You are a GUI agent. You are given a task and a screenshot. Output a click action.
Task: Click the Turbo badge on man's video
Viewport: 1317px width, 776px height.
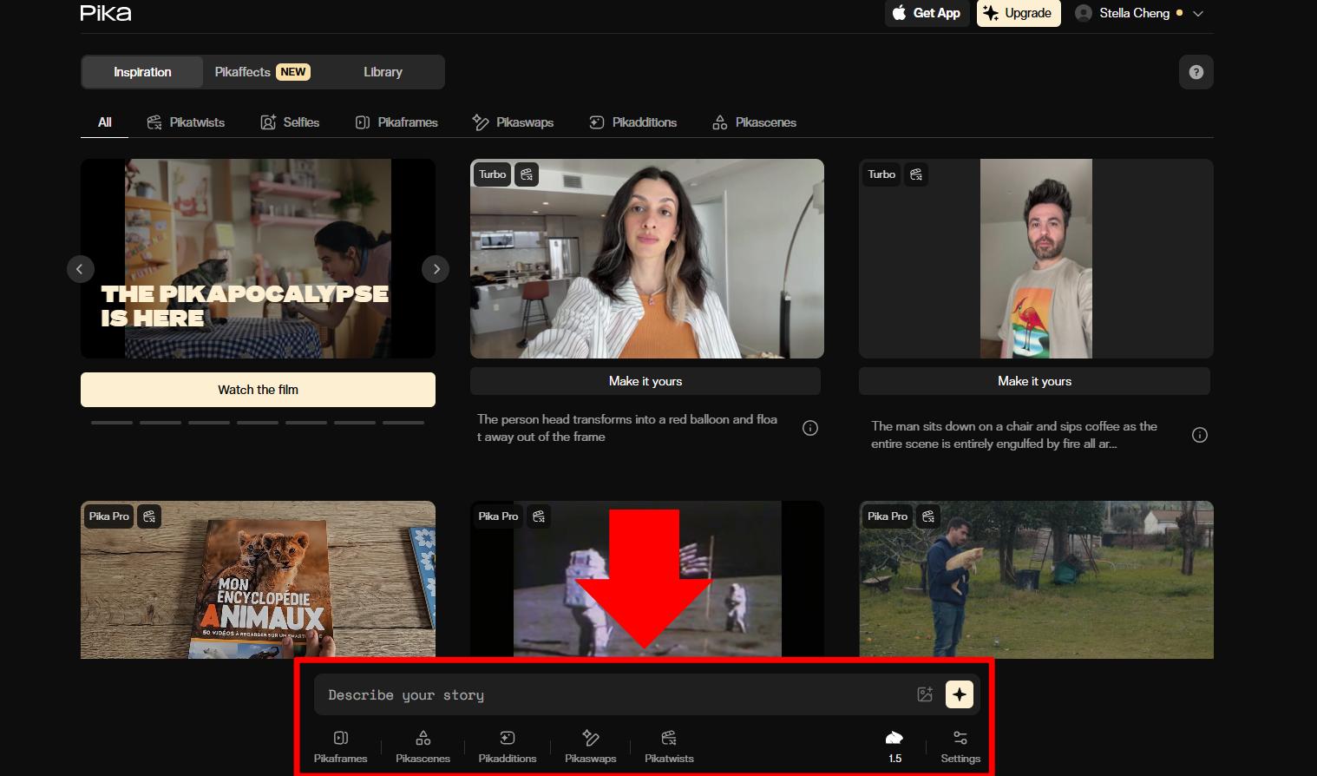pyautogui.click(x=881, y=174)
